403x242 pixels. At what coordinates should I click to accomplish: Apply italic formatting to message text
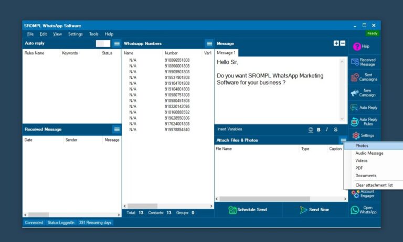[326, 129]
